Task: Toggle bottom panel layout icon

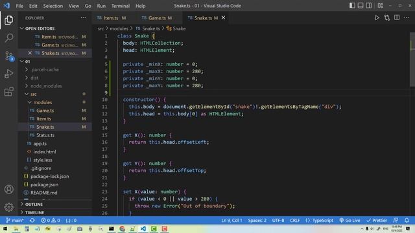Action: click(x=361, y=6)
